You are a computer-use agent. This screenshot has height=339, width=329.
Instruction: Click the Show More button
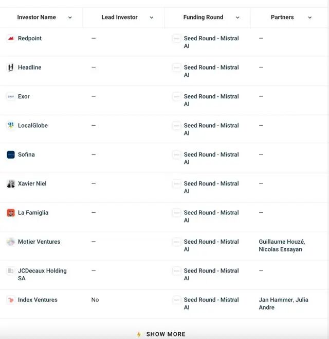tap(164, 334)
